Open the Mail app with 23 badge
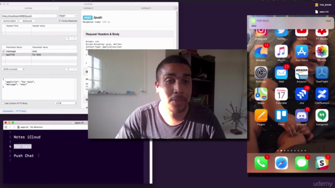The width and height of the screenshot is (335, 188). tap(281, 73)
